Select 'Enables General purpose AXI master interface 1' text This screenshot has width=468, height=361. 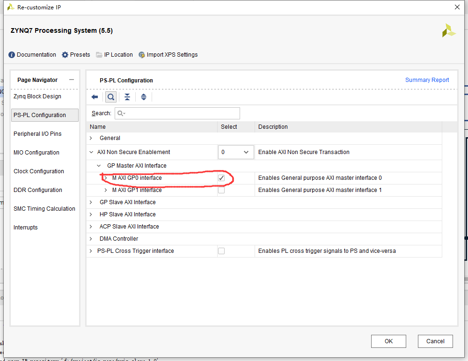pyautogui.click(x=320, y=190)
